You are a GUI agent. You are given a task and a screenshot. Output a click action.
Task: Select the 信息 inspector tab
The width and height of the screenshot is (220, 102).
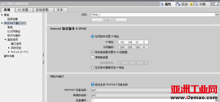[x=185, y=4]
